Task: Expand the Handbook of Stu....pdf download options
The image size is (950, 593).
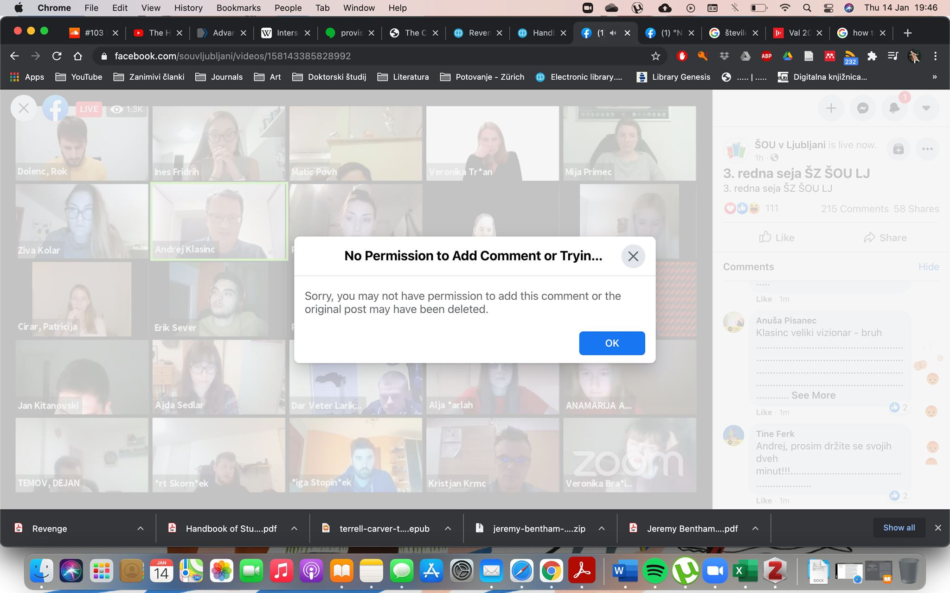Action: point(294,528)
